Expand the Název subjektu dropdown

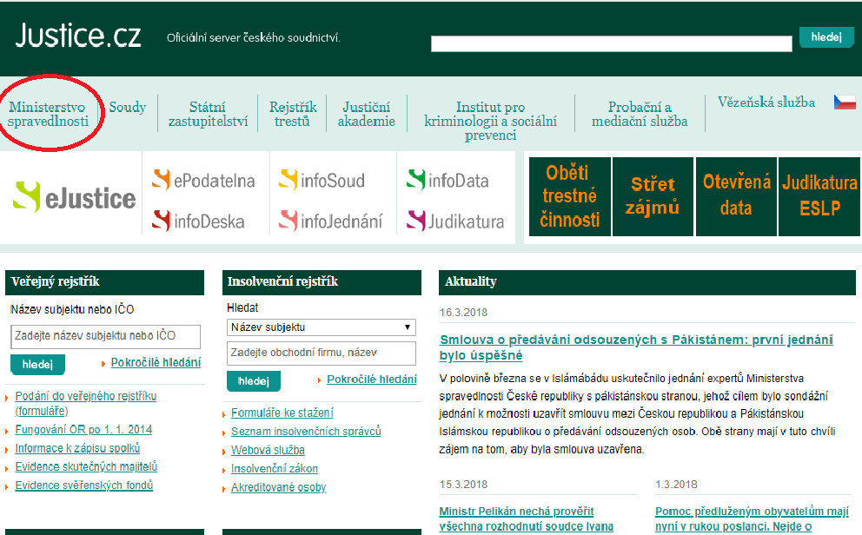pyautogui.click(x=321, y=327)
